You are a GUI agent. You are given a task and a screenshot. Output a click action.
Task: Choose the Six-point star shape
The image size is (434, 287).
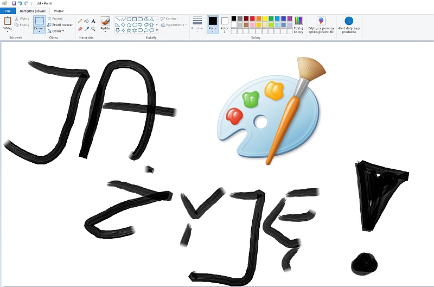tap(135, 30)
